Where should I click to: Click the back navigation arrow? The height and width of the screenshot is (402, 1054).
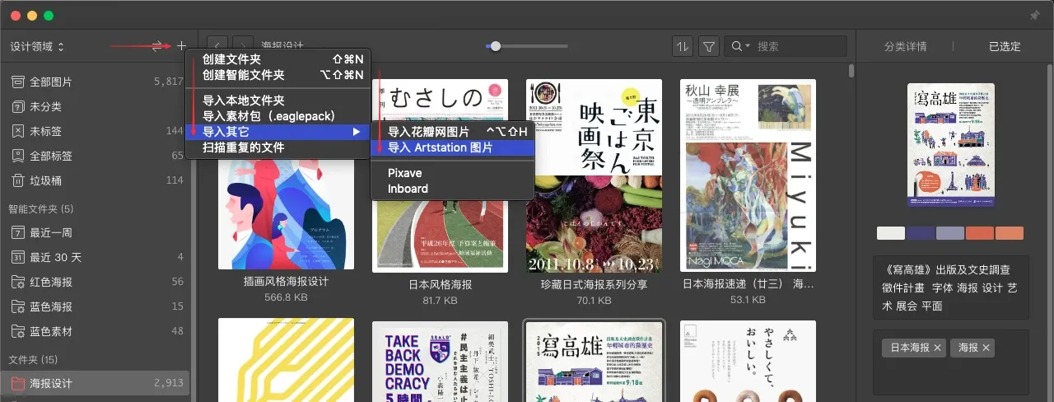(x=217, y=47)
